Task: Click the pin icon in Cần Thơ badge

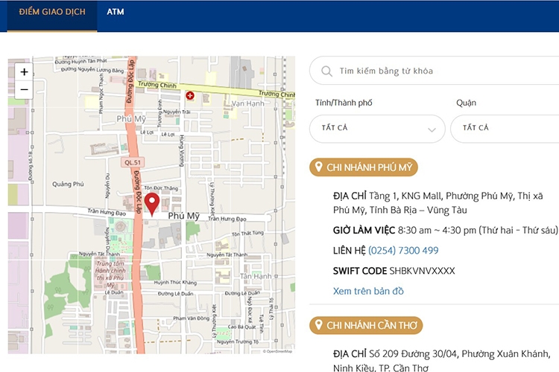Action: pos(319,324)
